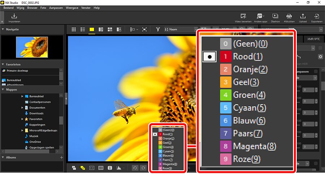Select the Muziek folder
Screen dimensions: 325x174
click(34, 136)
